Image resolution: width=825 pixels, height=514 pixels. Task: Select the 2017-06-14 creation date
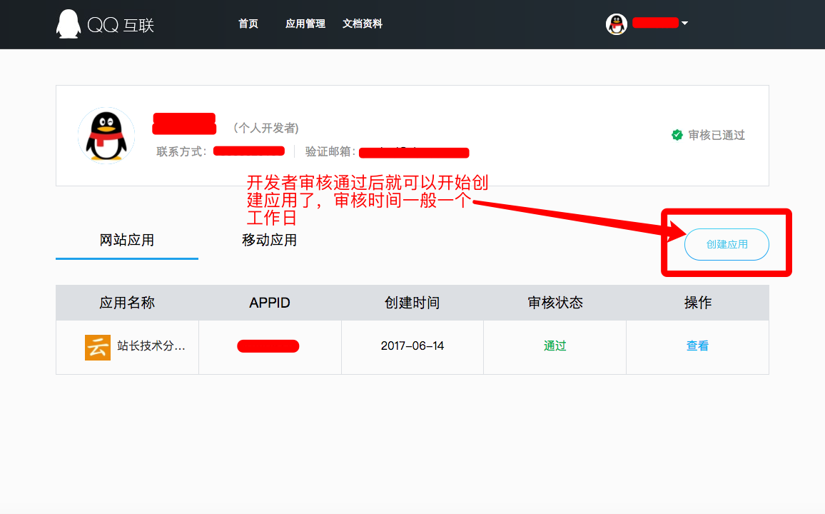[x=412, y=346]
